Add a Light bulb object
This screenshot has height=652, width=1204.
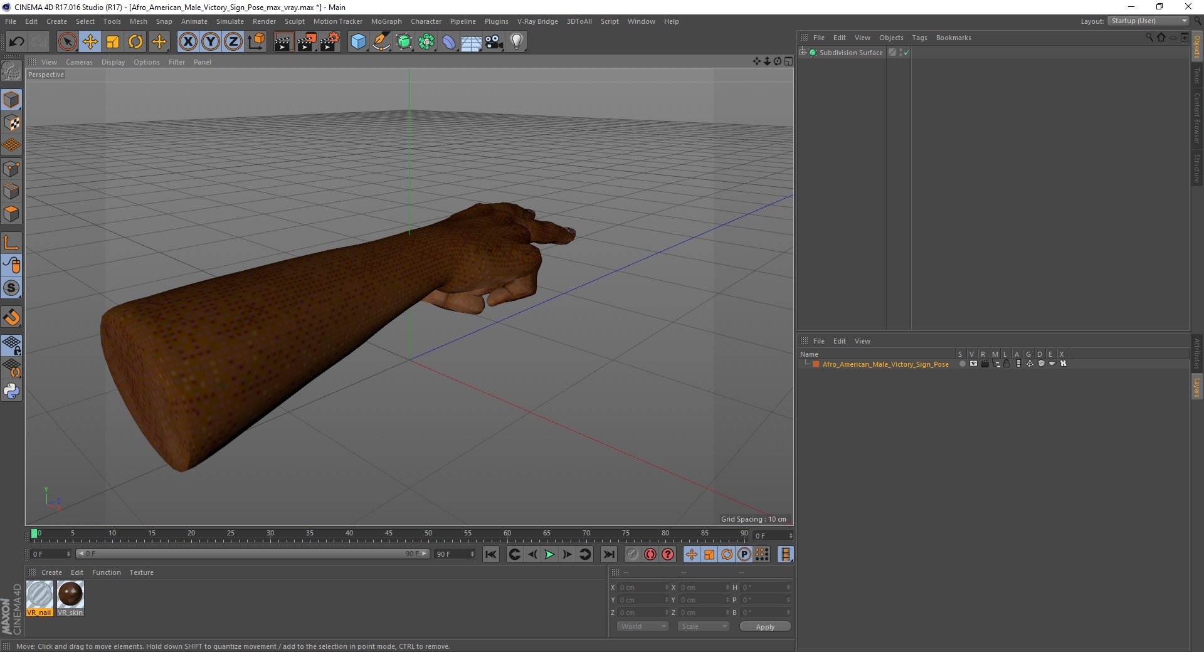(x=517, y=42)
